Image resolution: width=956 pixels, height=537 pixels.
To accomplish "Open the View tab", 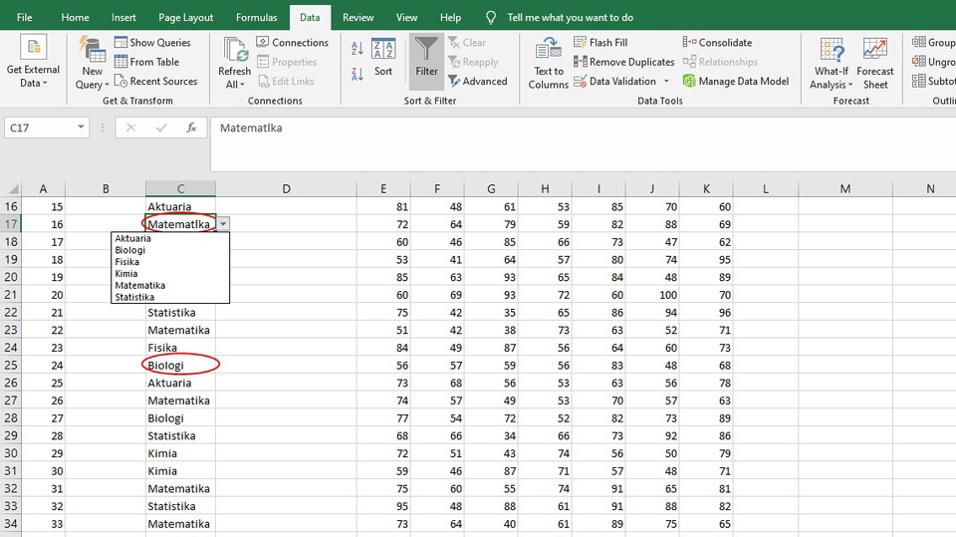I will point(406,17).
